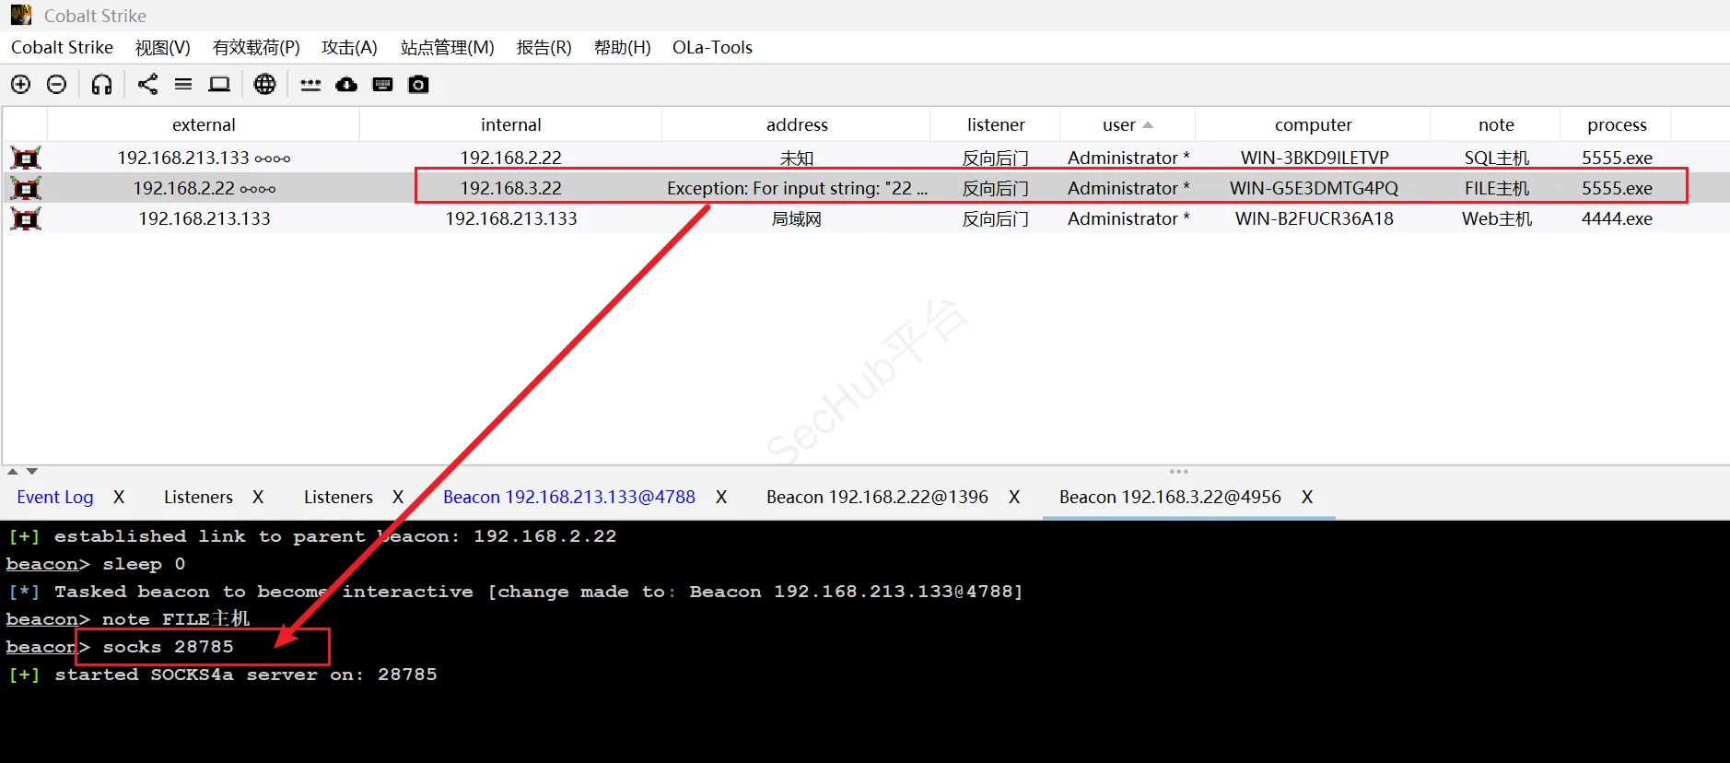The image size is (1730, 763).
Task: Expand the session table with the down arrow
Action: (x=32, y=471)
